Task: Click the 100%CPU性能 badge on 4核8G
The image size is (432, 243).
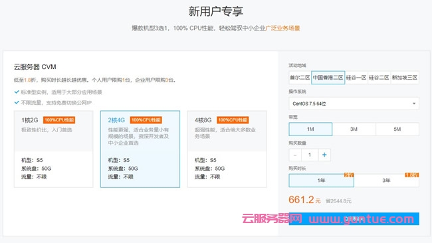Action: (233, 120)
